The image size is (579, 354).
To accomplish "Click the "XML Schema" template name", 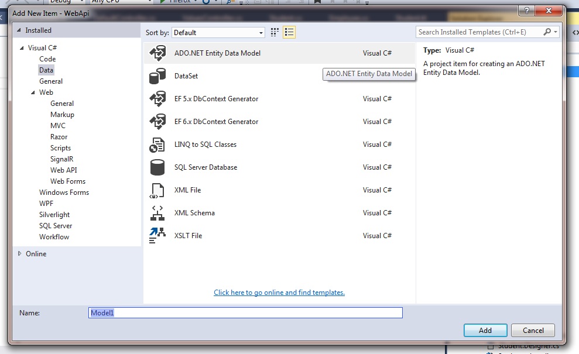I will (x=194, y=213).
